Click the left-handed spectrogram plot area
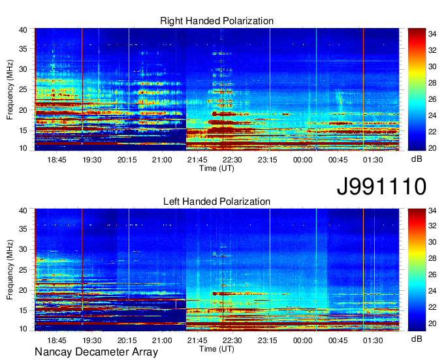444x360 pixels. tap(217, 270)
